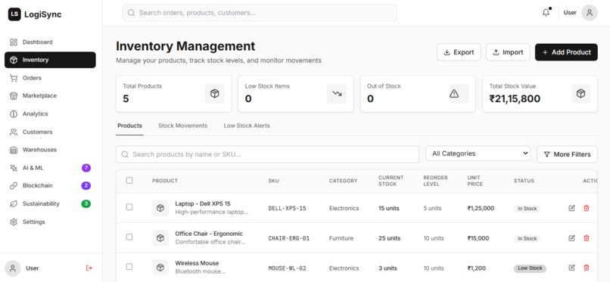Viewport: 610px width, 282px height.
Task: Click the Low Stock Items trend icon
Action: click(x=337, y=94)
